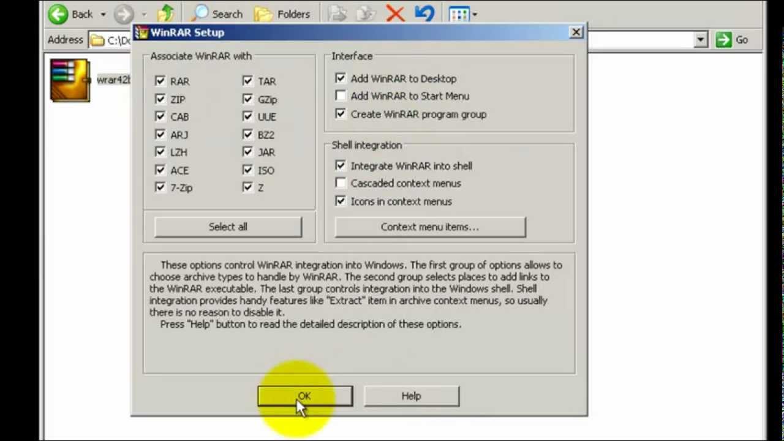The image size is (784, 441).
Task: Click the blue Undo arrow icon
Action: (x=424, y=13)
